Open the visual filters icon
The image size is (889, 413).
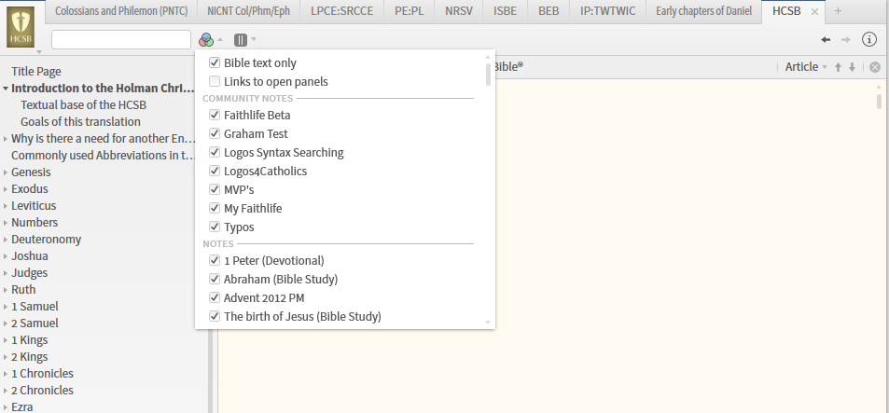coord(206,40)
